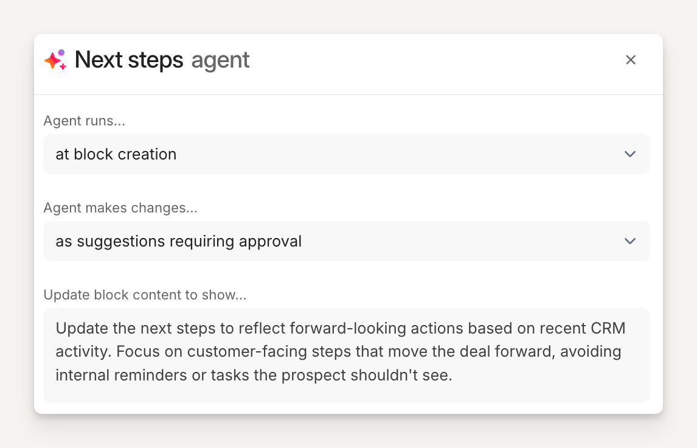Click the sparkle agent icon in header
This screenshot has height=448, width=697.
click(x=55, y=60)
